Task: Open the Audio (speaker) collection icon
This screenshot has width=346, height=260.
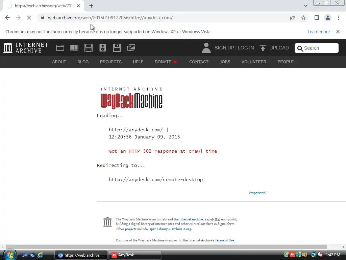Action: click(103, 48)
